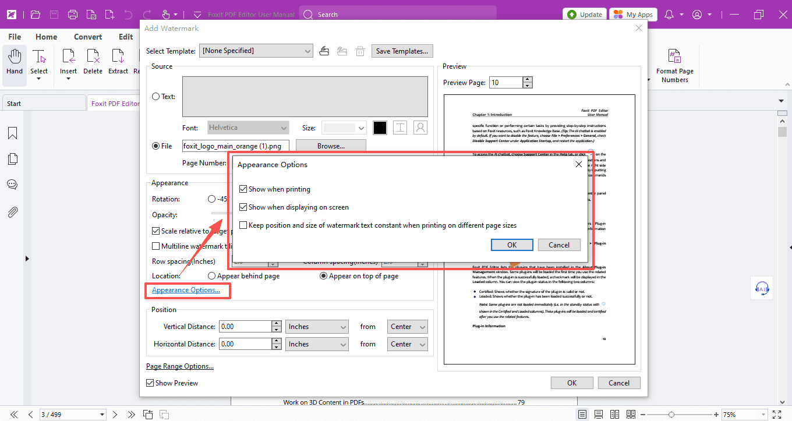Screen dimensions: 792x421
Task: Toggle Show when displaying on screen checkbox
Action: tap(243, 207)
